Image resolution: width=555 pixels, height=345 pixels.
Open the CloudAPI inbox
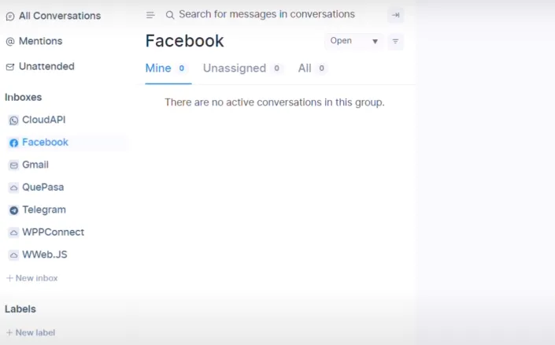(x=37, y=120)
